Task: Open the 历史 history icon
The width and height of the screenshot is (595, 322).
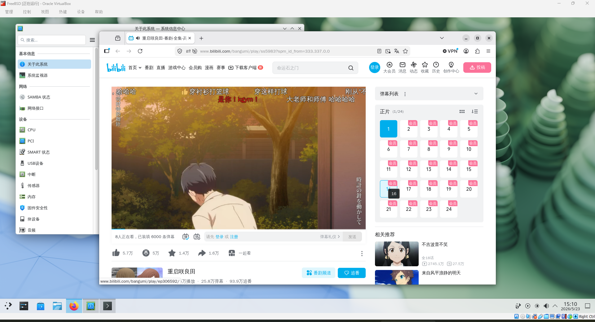Action: click(x=436, y=67)
